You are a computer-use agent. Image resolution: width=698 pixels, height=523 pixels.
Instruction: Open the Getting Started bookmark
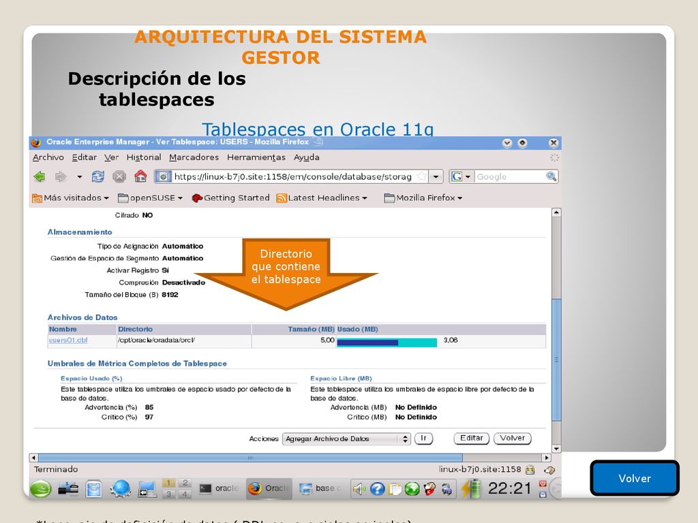(230, 198)
